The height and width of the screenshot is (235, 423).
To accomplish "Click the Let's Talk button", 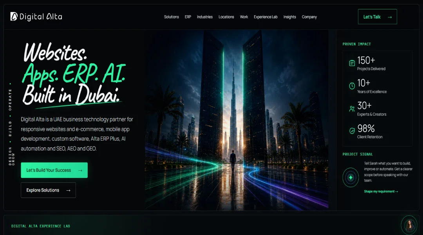I will tap(378, 17).
